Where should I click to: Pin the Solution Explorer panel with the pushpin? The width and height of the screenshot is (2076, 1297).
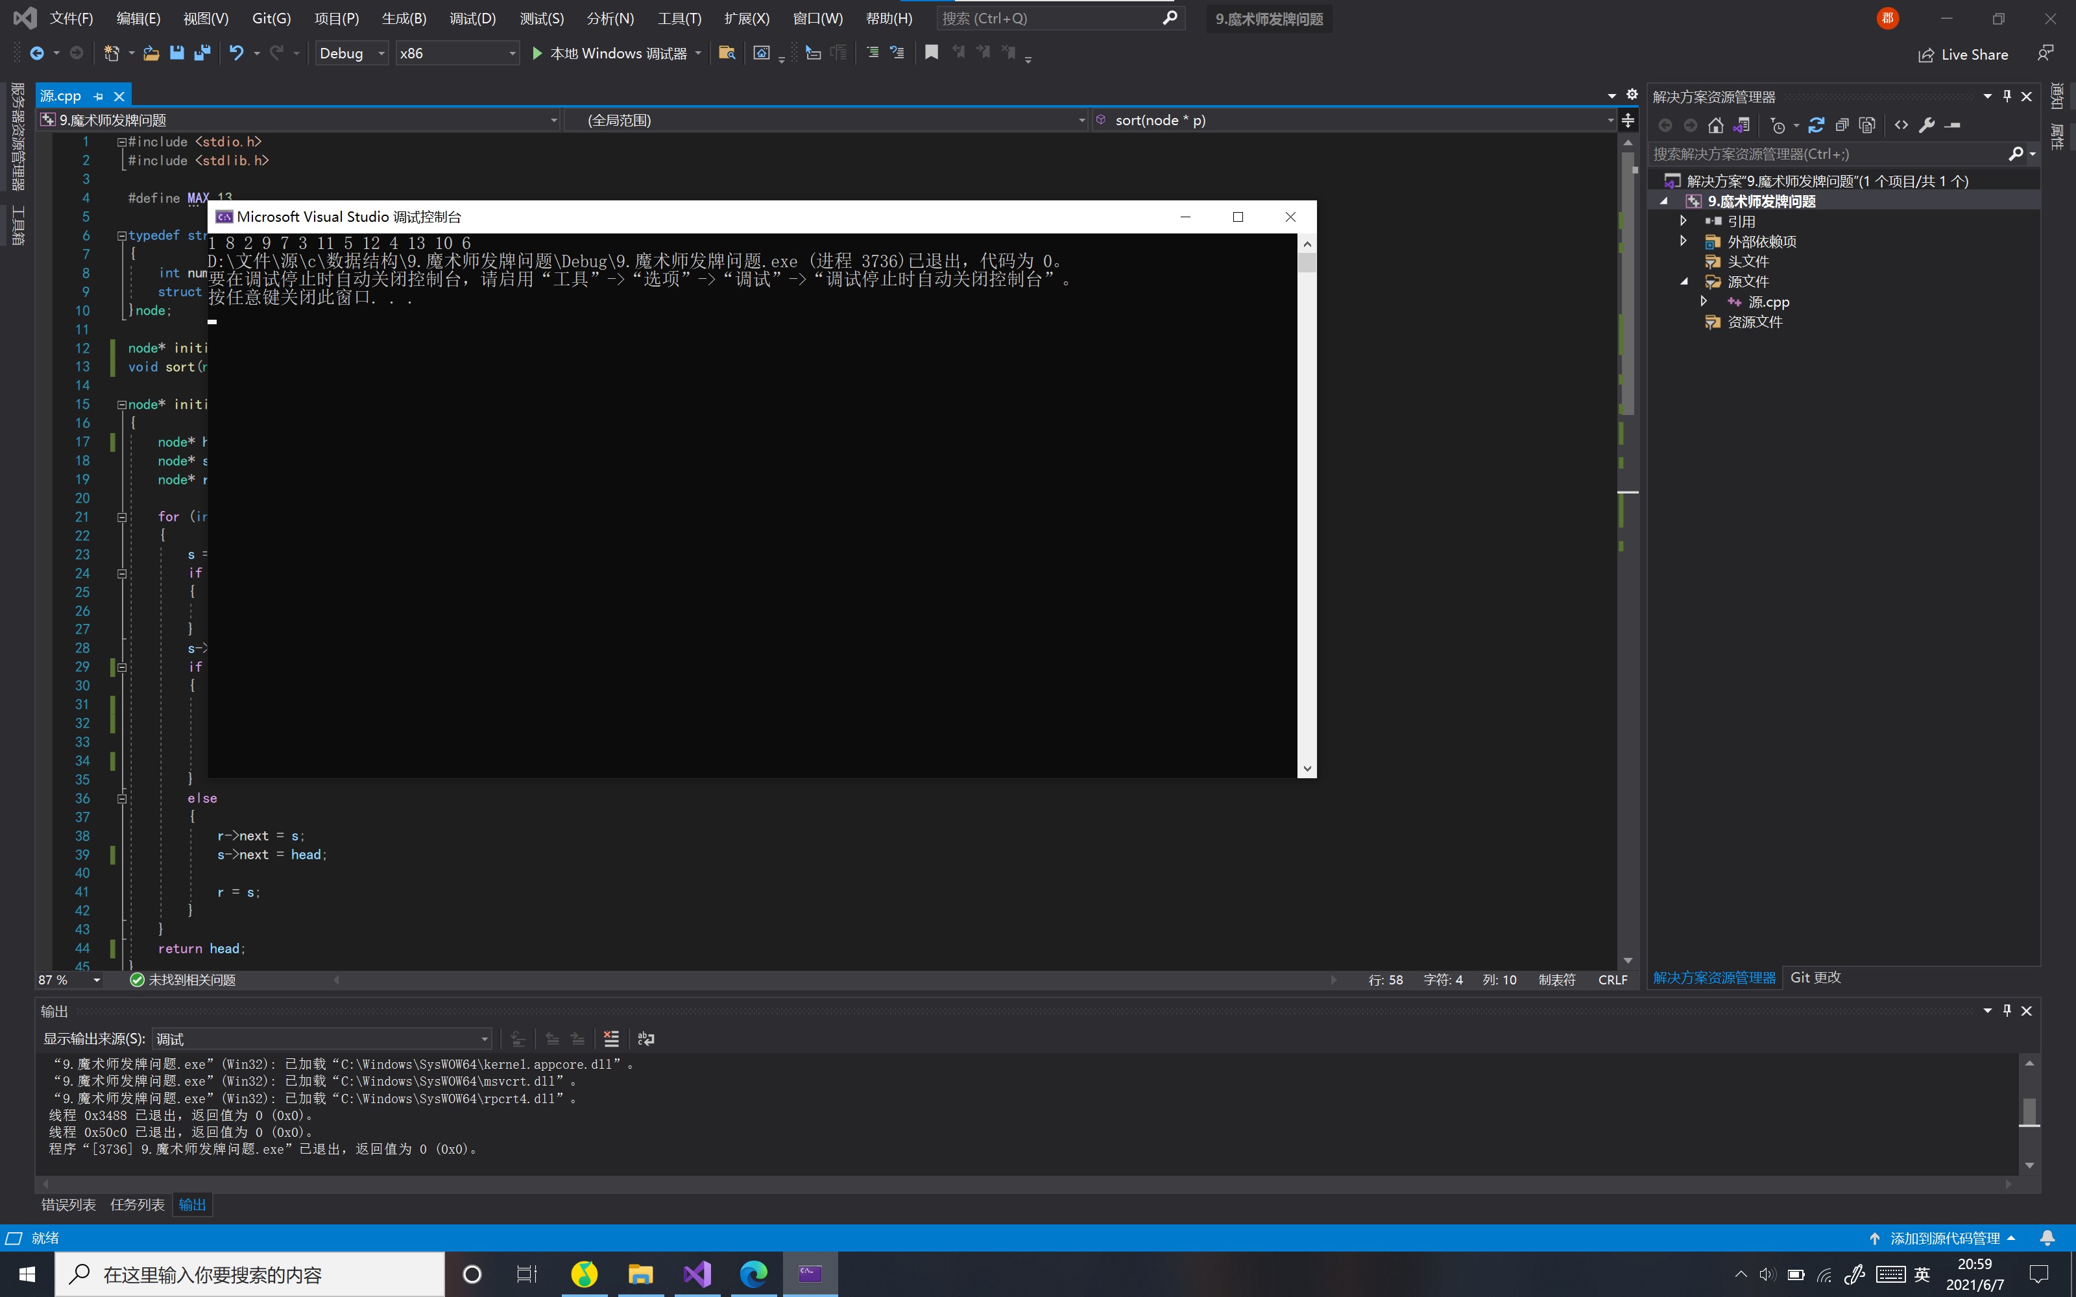[2007, 96]
